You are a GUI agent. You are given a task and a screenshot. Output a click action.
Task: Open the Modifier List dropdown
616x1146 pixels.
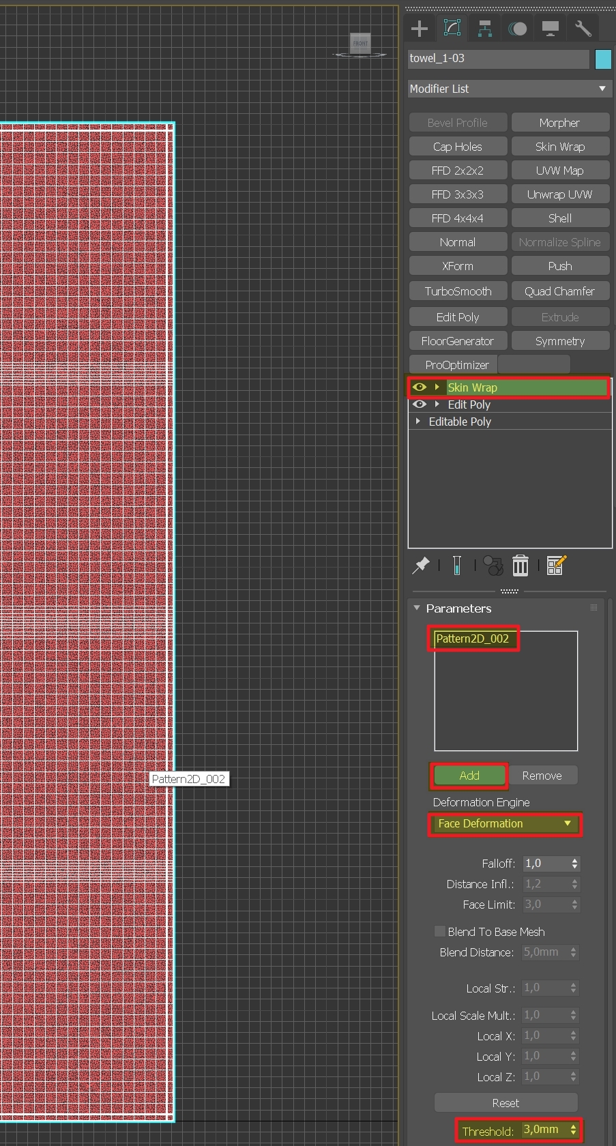coord(508,89)
